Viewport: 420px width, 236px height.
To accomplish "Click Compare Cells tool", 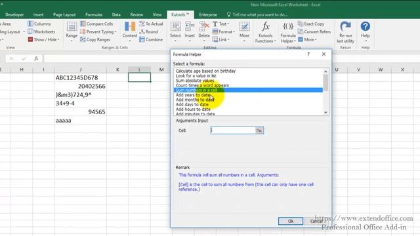I will pyautogui.click(x=96, y=24).
